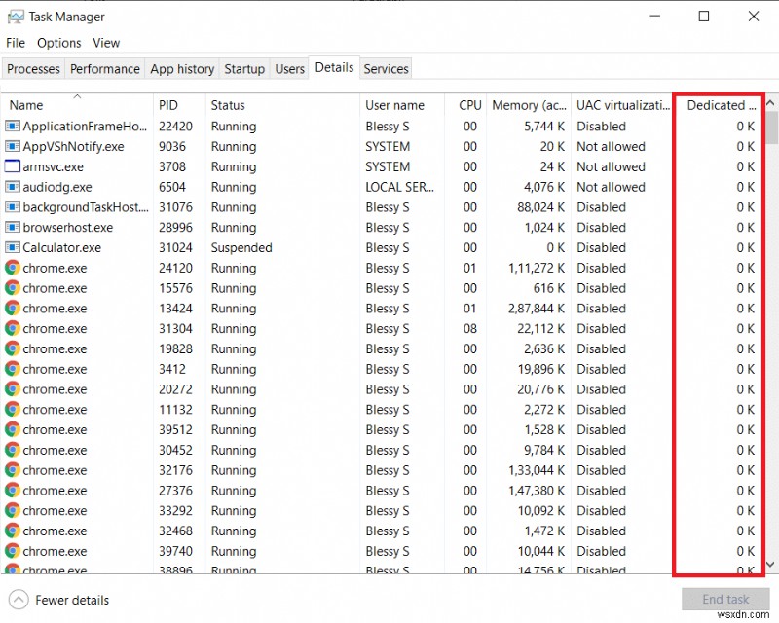Click the audiodg.exe process icon
This screenshot has height=623, width=779.
[11, 187]
